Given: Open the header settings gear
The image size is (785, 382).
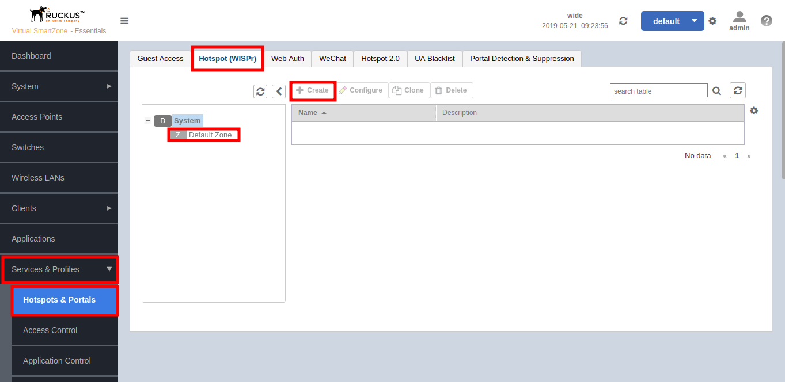Looking at the screenshot, I should (x=712, y=21).
